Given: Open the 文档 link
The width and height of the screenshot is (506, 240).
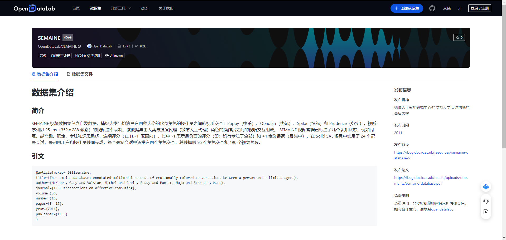Looking at the screenshot, I should coord(447,8).
